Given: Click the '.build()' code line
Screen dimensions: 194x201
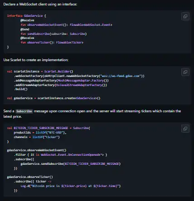Looking at the screenshot, I should click(21, 89).
